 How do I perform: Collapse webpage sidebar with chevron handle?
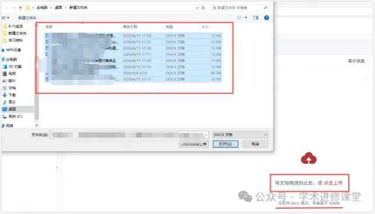[57, 167]
